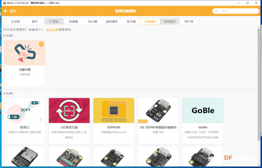
Task: Click the vertical scrollbar thumb
Action: tap(259, 84)
